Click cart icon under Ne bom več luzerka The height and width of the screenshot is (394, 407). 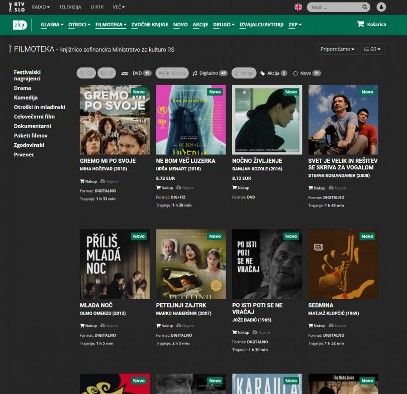pos(158,187)
